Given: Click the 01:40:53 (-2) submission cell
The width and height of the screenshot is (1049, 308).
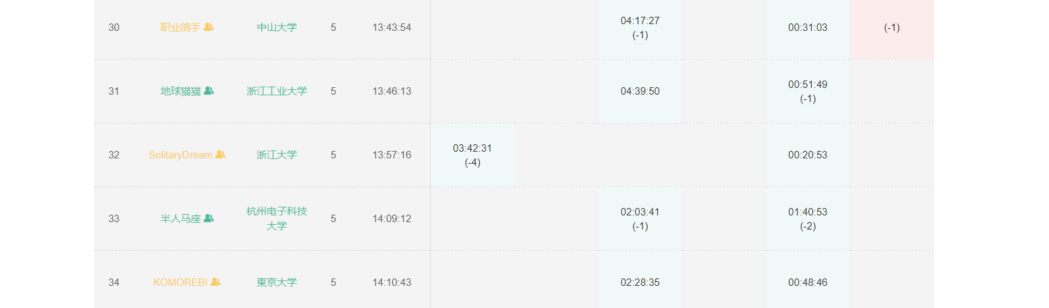Looking at the screenshot, I should coord(808,219).
